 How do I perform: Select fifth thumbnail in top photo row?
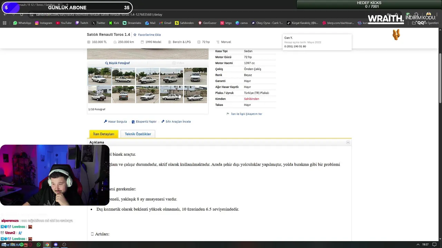tap(195, 76)
